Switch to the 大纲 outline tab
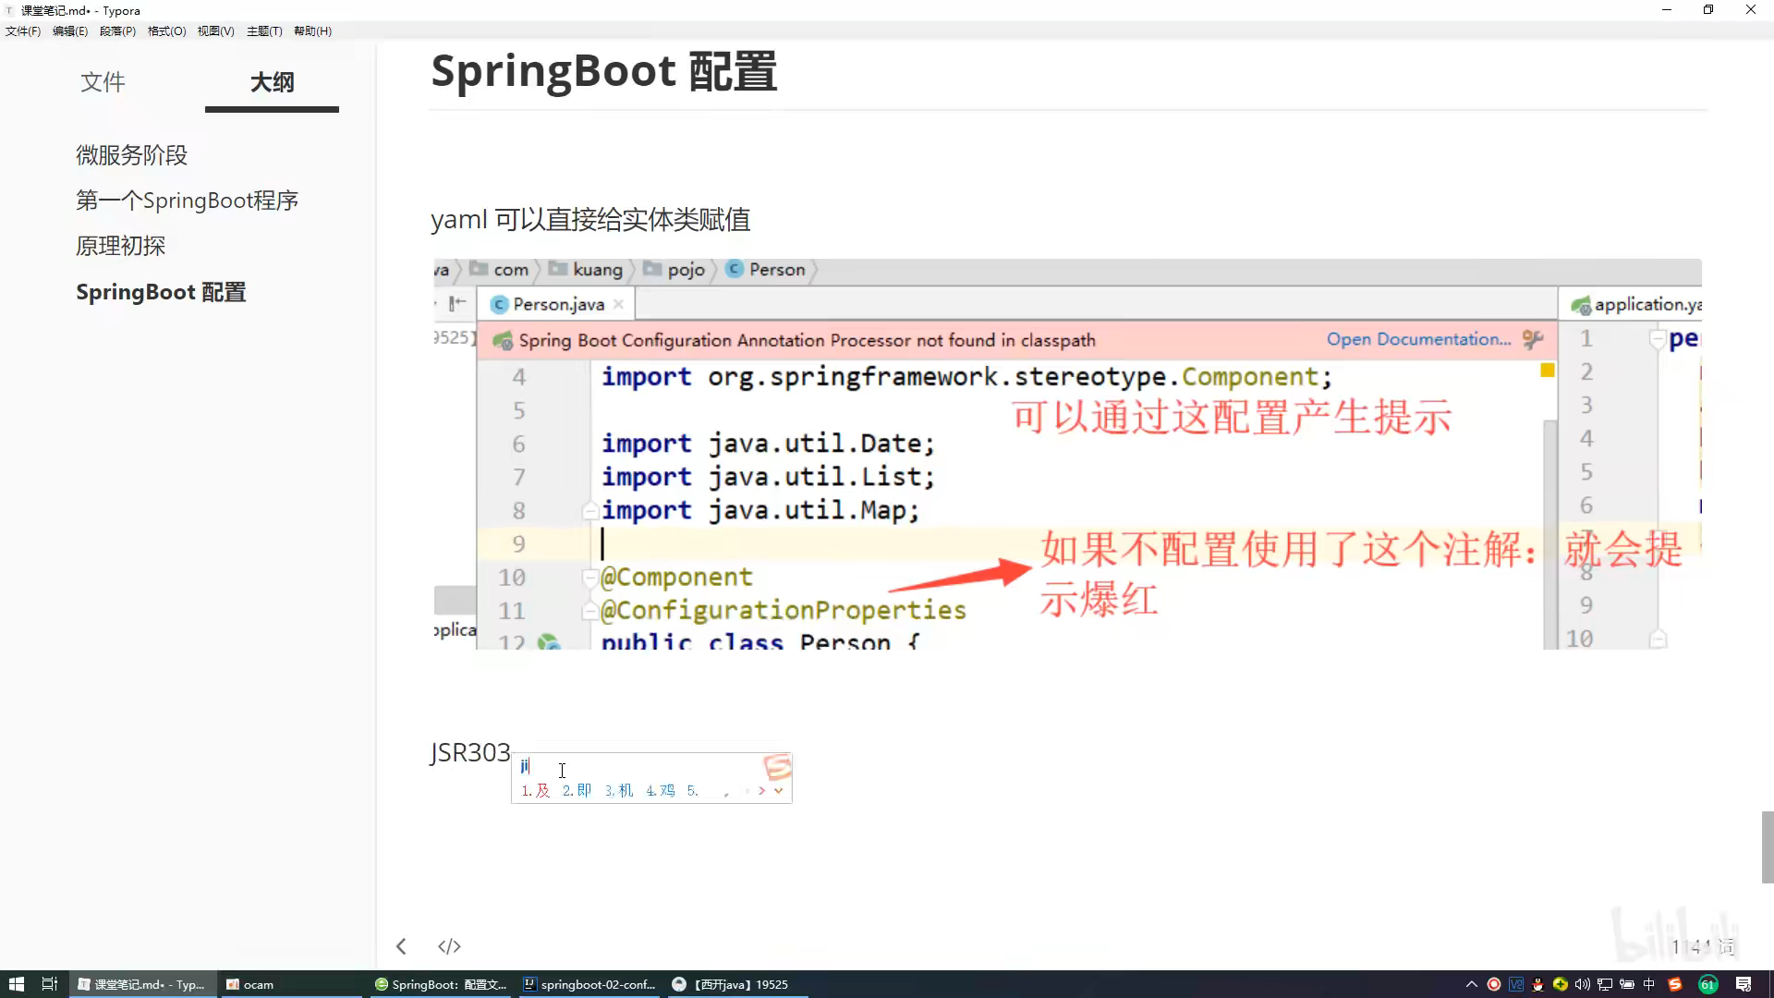1774x998 pixels. pyautogui.click(x=272, y=82)
